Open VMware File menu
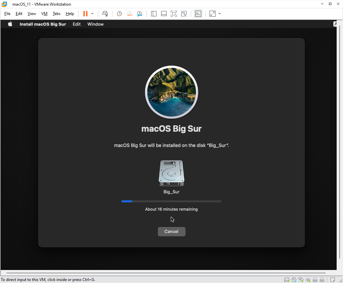343x283 pixels. 7,14
